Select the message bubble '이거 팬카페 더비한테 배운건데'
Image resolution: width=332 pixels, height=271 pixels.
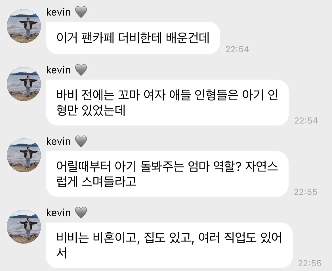click(133, 38)
